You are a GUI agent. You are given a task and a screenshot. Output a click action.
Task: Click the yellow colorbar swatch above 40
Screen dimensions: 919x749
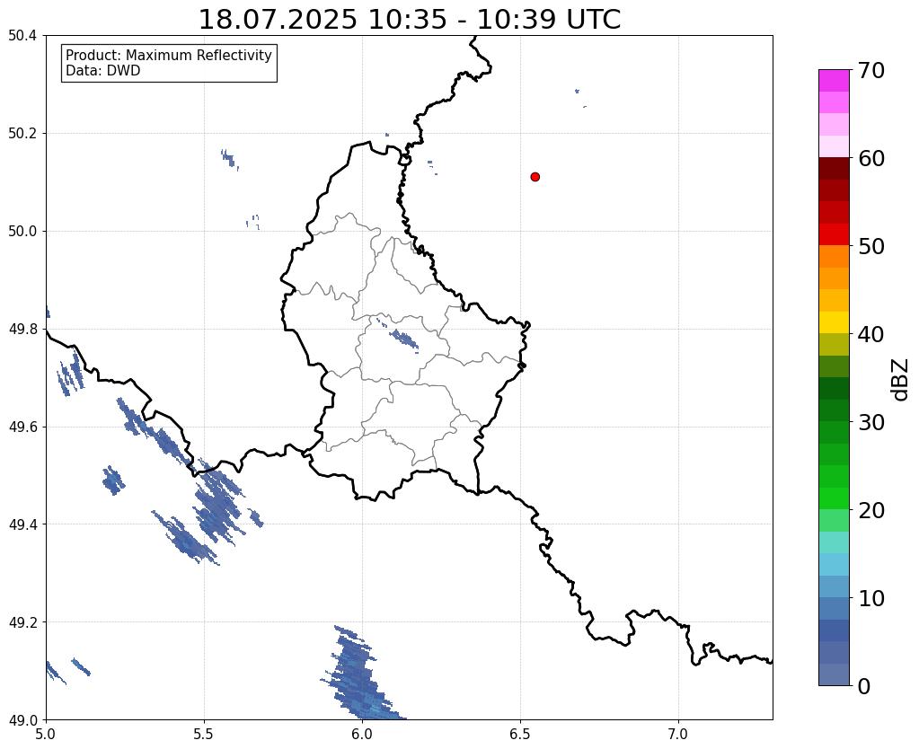pyautogui.click(x=834, y=322)
